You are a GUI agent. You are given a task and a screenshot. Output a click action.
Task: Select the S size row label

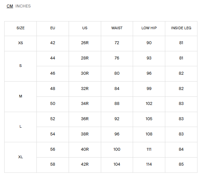click(x=20, y=66)
